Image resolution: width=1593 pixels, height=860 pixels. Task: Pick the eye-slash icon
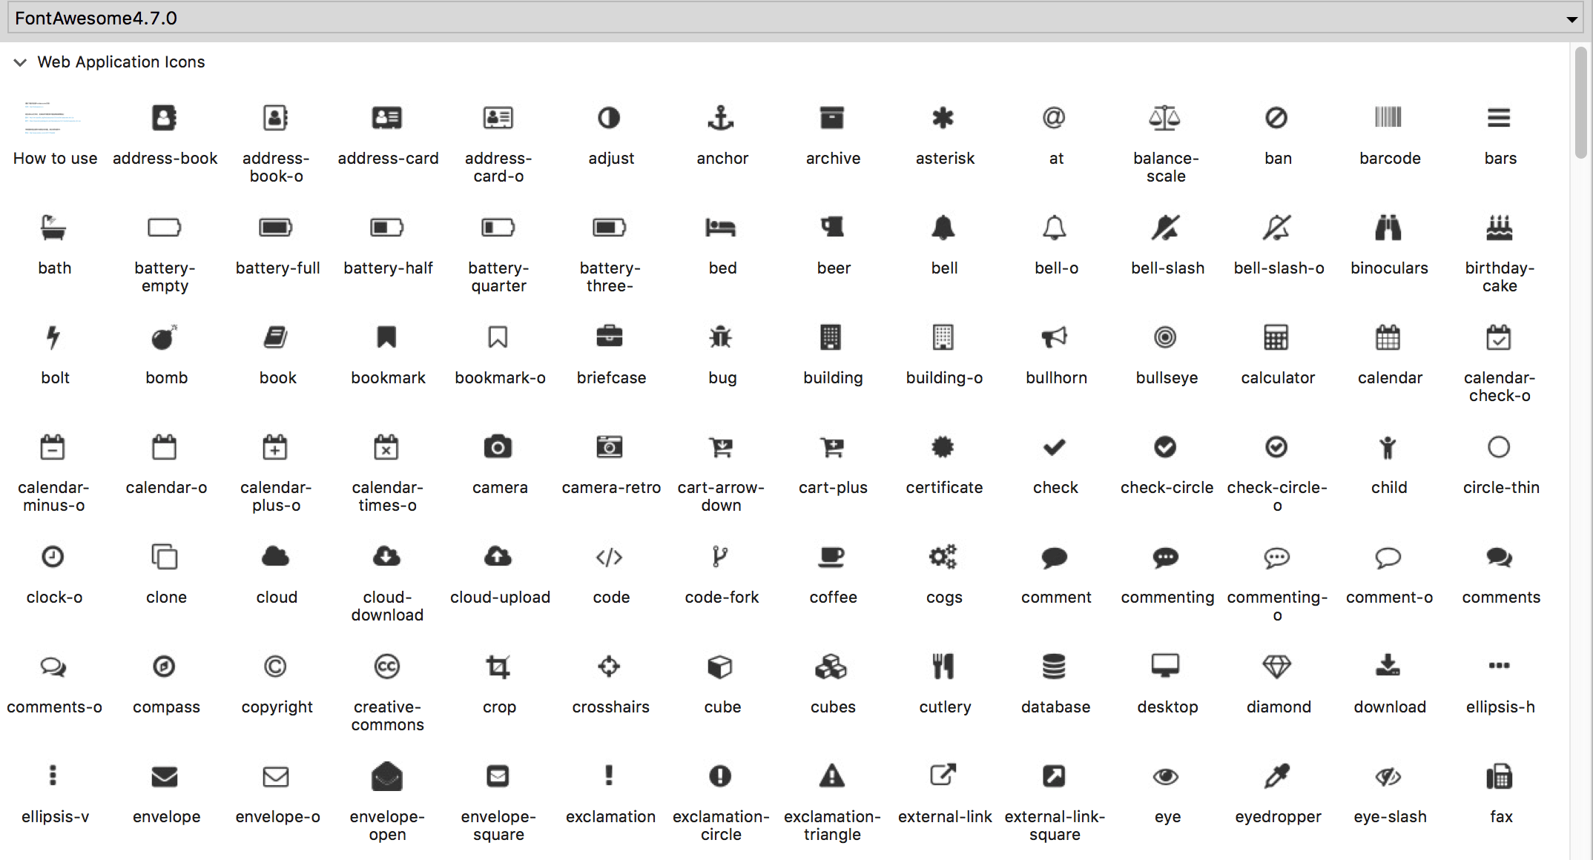click(1388, 776)
